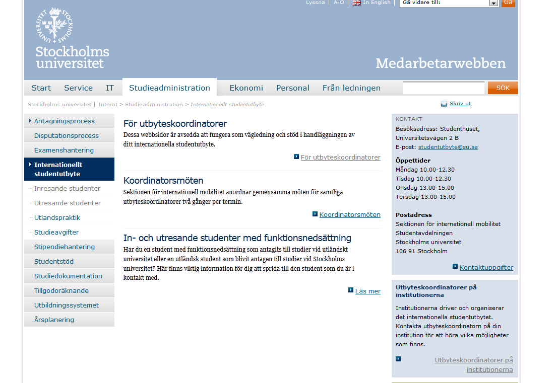Go to the Personal tab
The width and height of the screenshot is (560, 383).
tap(292, 88)
